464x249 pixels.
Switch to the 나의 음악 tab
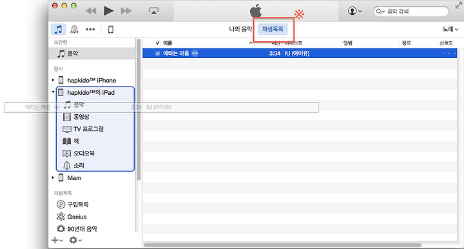240,29
